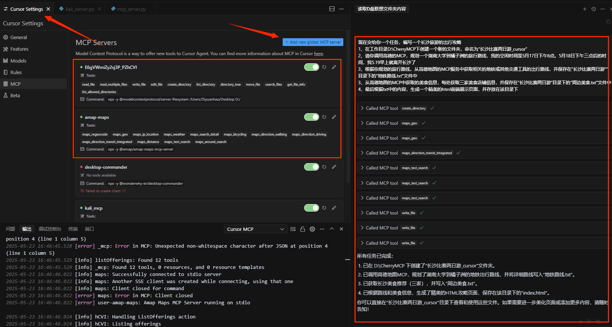Close the Cursor Settings tab
The image size is (612, 327).
point(48,9)
